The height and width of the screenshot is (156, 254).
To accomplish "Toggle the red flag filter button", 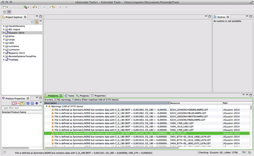I will (x=18, y=103).
